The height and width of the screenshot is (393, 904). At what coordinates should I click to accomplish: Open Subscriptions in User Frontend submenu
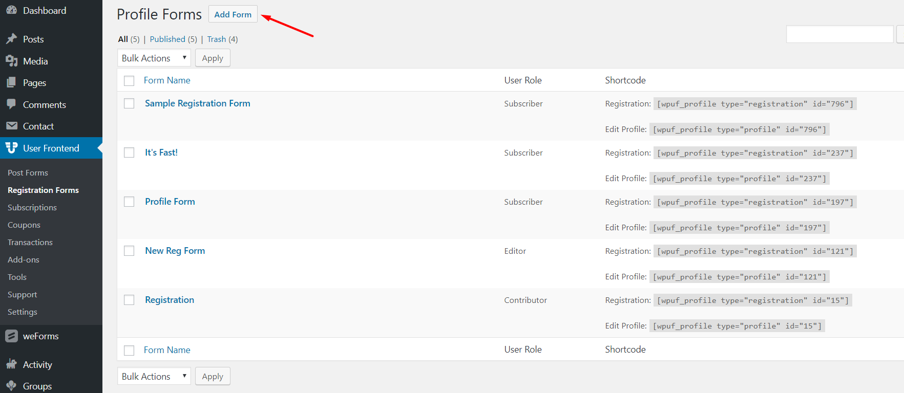pos(32,207)
